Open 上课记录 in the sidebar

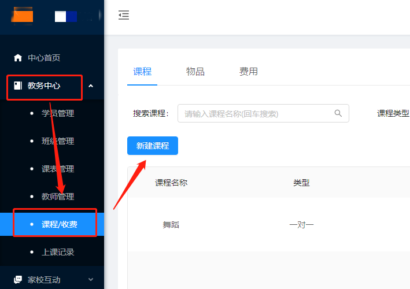(52, 252)
